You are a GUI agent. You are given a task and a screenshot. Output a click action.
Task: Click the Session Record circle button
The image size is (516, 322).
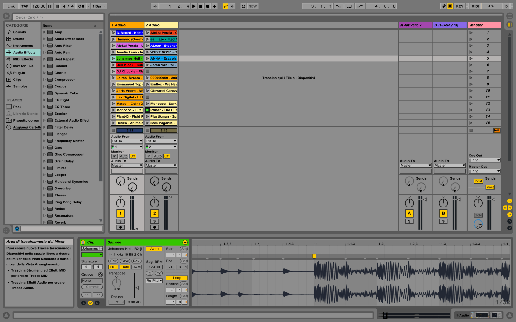click(243, 6)
